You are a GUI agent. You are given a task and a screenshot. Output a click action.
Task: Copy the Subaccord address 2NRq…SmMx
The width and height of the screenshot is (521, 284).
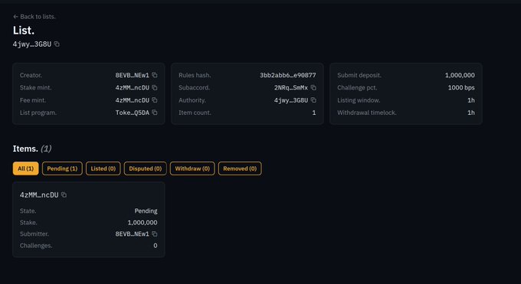click(313, 88)
